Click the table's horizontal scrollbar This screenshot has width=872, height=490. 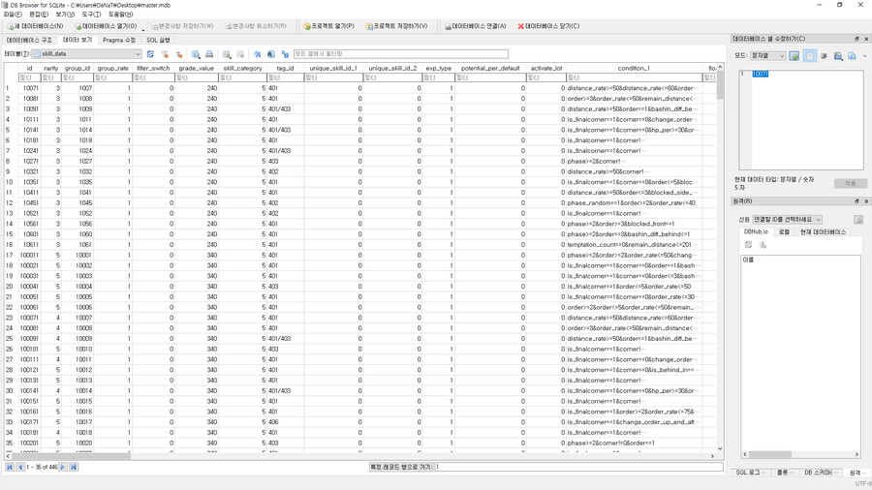tap(358, 456)
